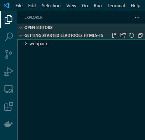Open the Remote Explorer icon

[x=9, y=89]
